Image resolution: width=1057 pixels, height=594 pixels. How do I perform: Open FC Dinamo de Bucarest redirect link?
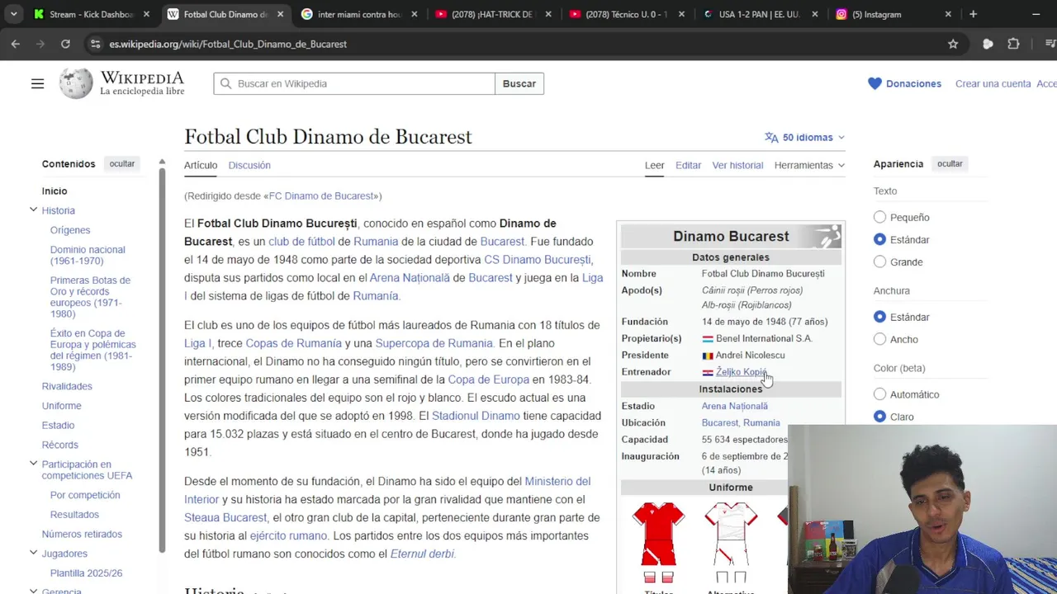(x=322, y=196)
